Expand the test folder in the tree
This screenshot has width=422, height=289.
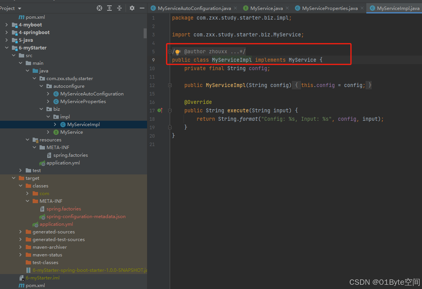point(20,170)
